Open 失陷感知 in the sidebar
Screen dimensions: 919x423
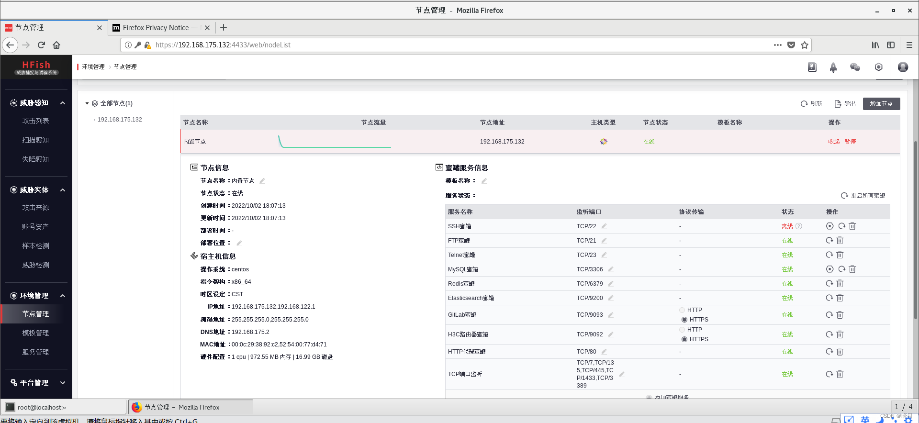point(35,159)
